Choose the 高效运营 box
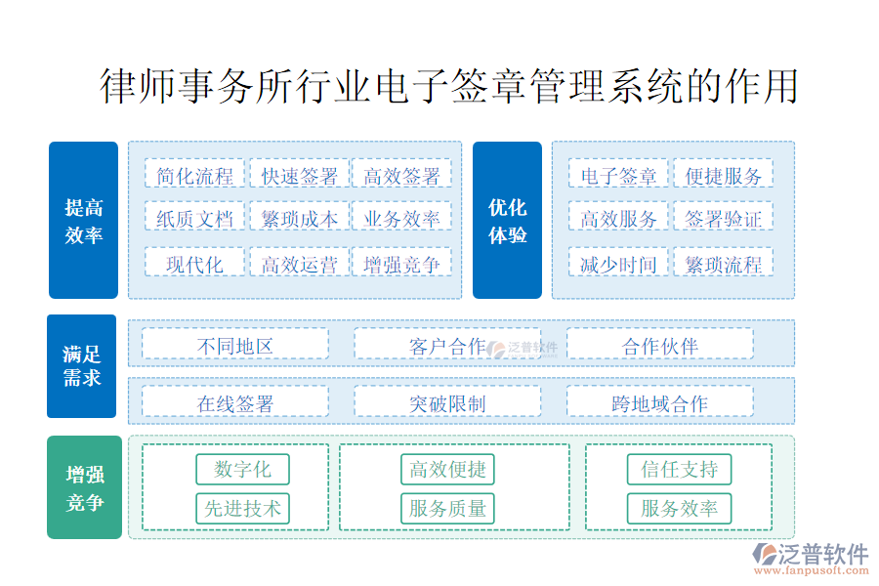The width and height of the screenshot is (879, 586). click(300, 262)
